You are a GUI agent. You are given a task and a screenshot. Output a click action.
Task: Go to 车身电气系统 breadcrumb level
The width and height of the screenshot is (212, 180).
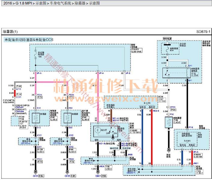60,3
